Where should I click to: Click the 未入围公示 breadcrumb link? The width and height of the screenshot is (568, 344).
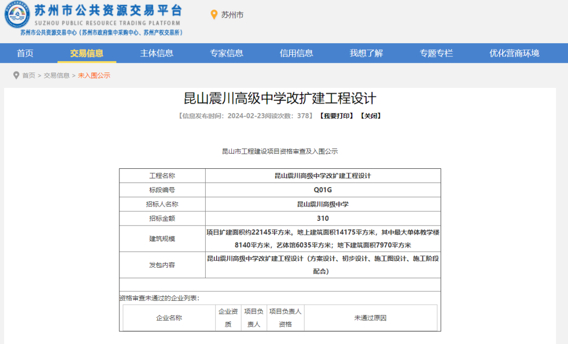click(94, 76)
